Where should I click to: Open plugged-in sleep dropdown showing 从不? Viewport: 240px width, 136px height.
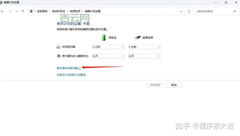[x=144, y=56]
